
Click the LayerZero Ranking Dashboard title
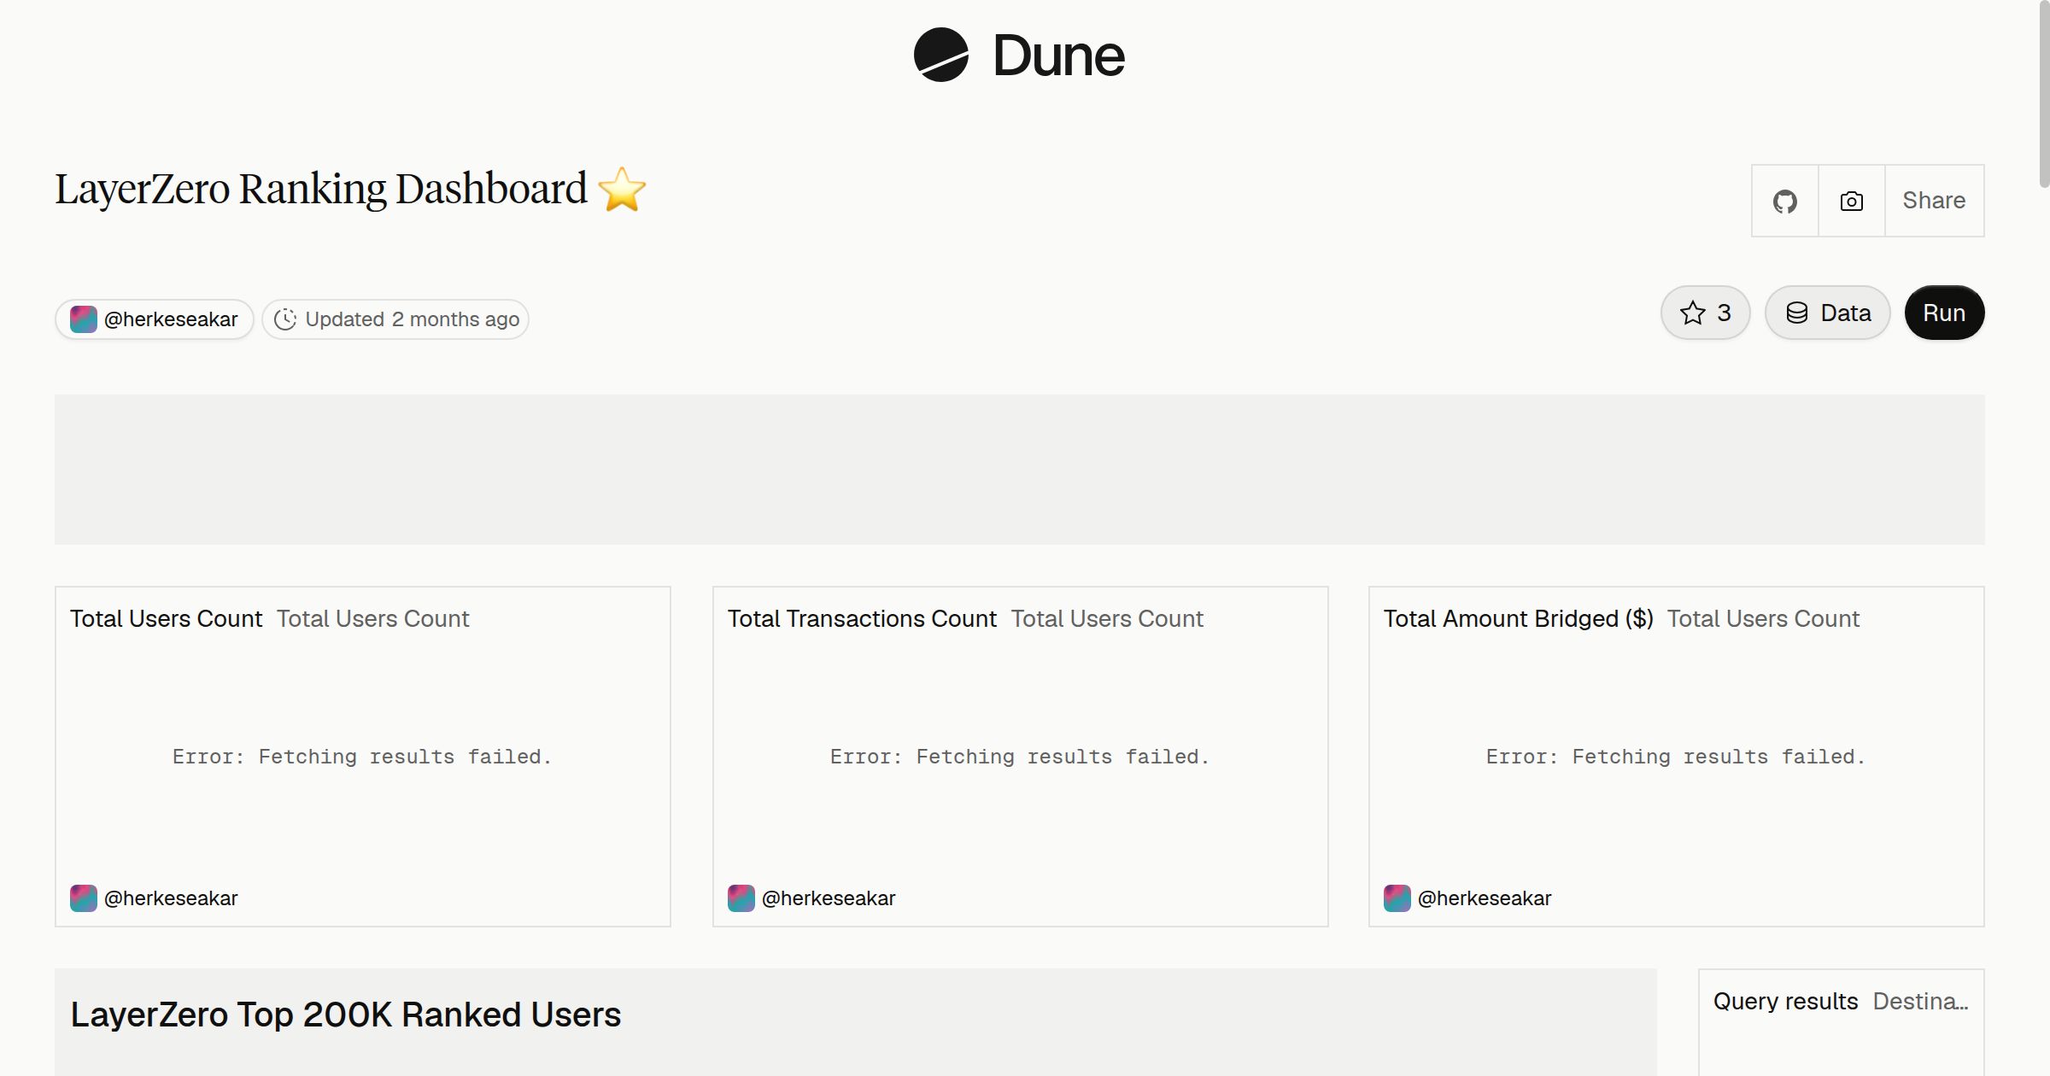click(x=321, y=189)
